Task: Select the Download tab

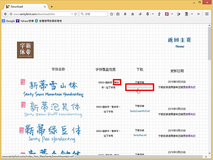Action: point(26,6)
